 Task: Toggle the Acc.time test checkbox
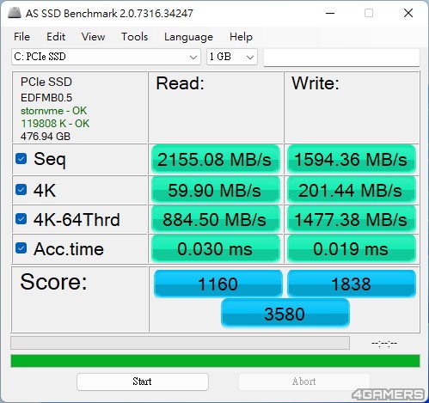point(21,248)
